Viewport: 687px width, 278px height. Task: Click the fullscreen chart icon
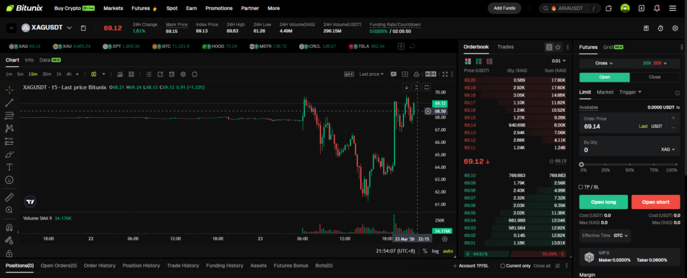[445, 74]
